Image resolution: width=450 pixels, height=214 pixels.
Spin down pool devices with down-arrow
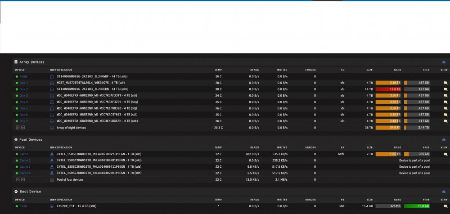[18, 179]
